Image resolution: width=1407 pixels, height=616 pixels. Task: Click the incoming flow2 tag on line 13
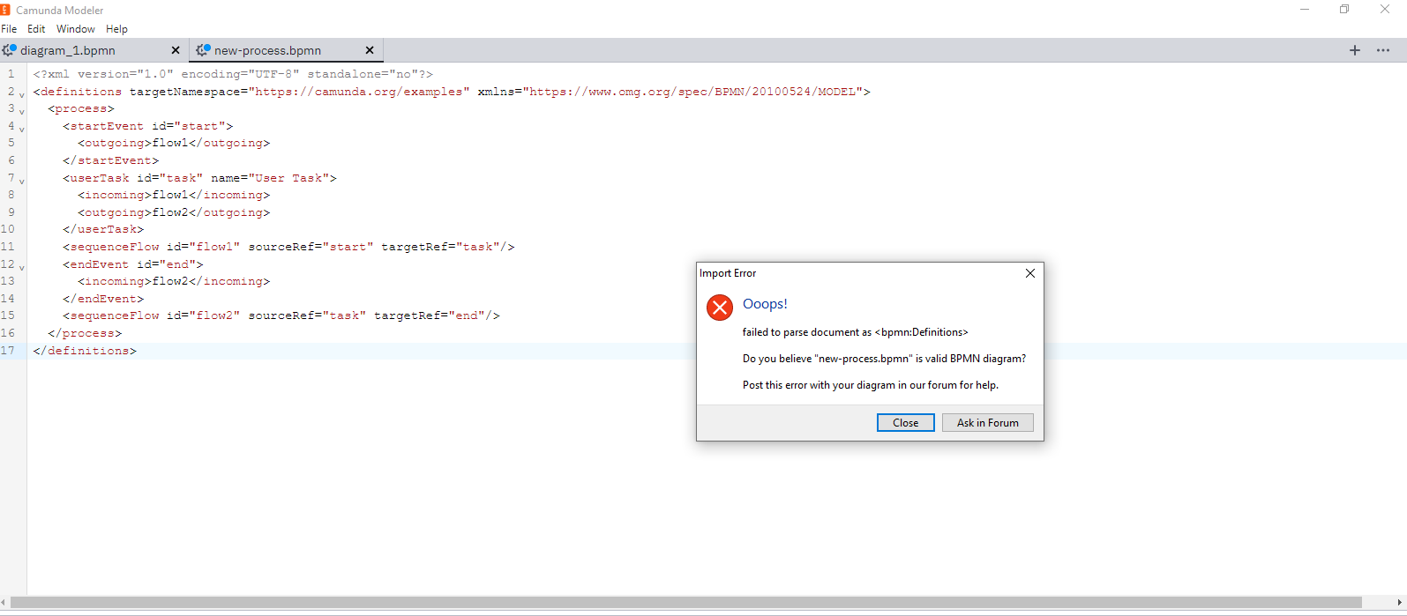(x=174, y=281)
